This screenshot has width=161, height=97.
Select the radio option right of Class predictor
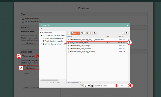[x=38, y=56]
